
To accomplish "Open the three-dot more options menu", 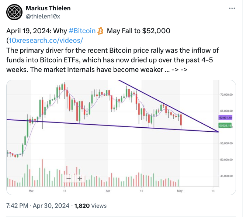I will [x=232, y=8].
